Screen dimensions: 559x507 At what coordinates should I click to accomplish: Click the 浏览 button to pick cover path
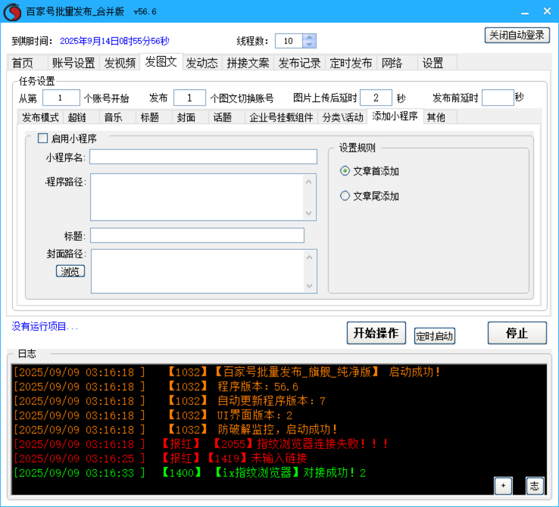[70, 271]
